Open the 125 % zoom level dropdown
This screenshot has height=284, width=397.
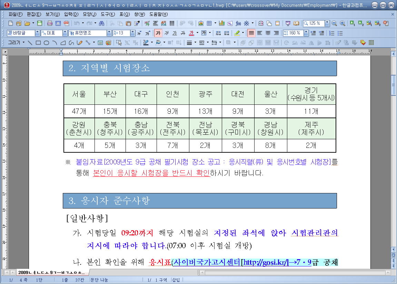pos(327,23)
